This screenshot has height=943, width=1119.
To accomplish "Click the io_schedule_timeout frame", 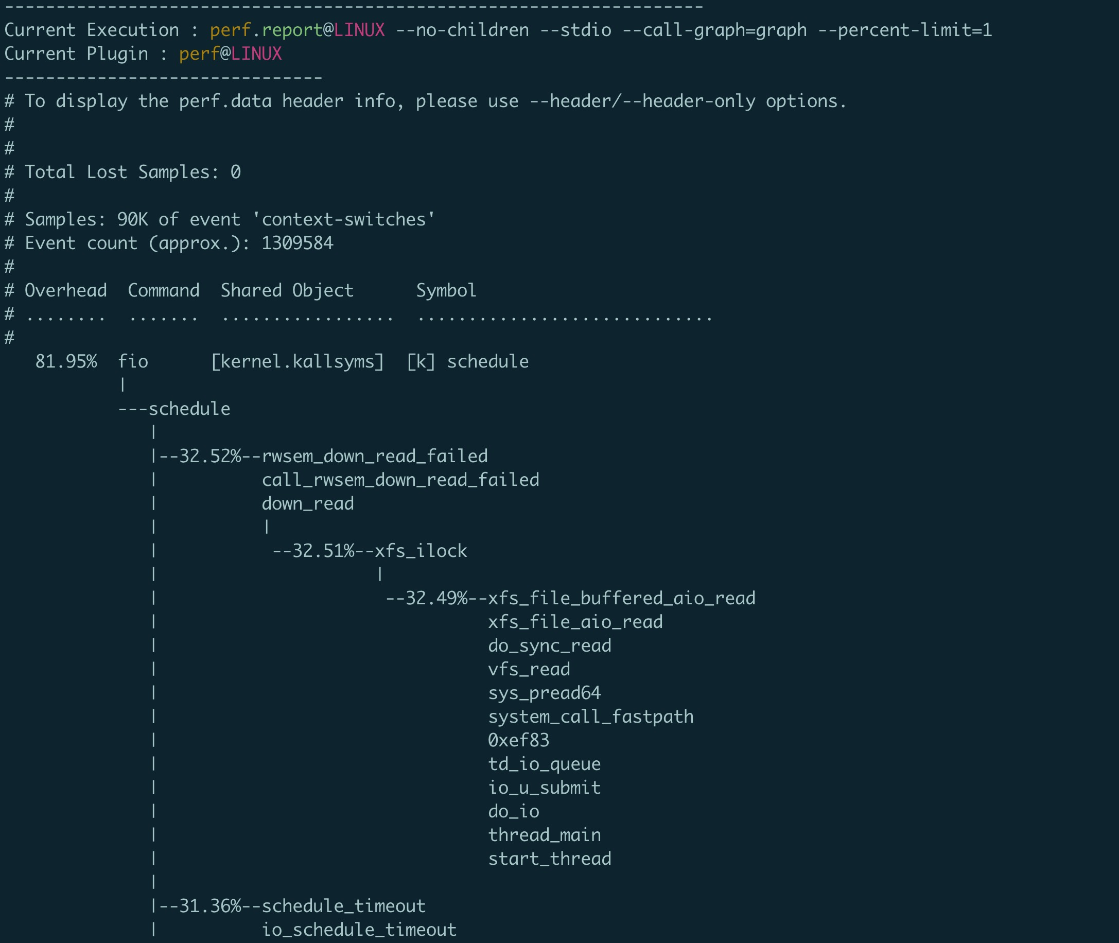I will click(x=359, y=930).
